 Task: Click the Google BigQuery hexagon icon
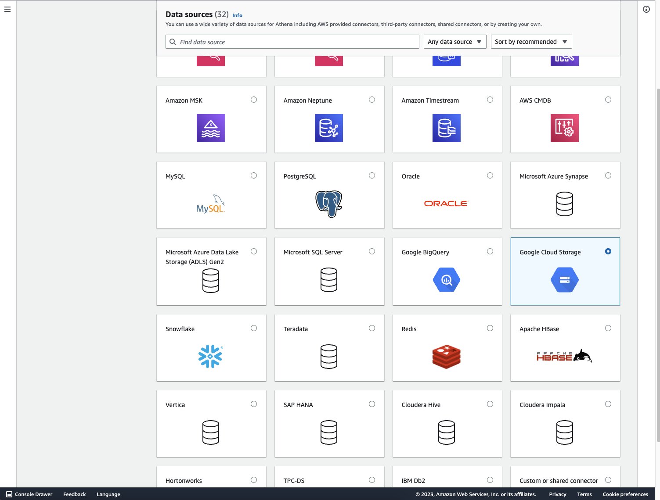[447, 280]
